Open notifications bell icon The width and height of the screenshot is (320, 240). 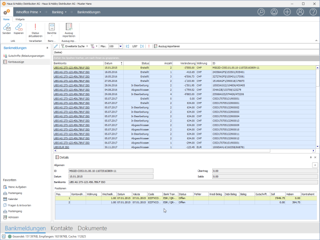point(274,12)
